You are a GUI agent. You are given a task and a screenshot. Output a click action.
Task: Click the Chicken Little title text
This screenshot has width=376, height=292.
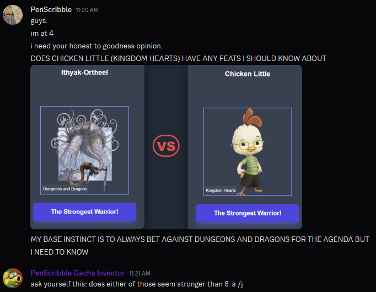(248, 74)
